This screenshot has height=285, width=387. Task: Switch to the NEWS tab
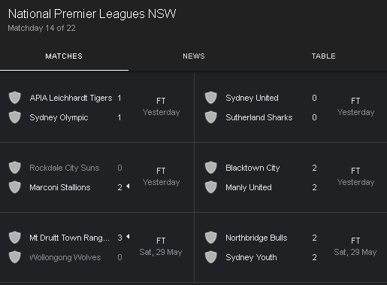click(x=194, y=56)
